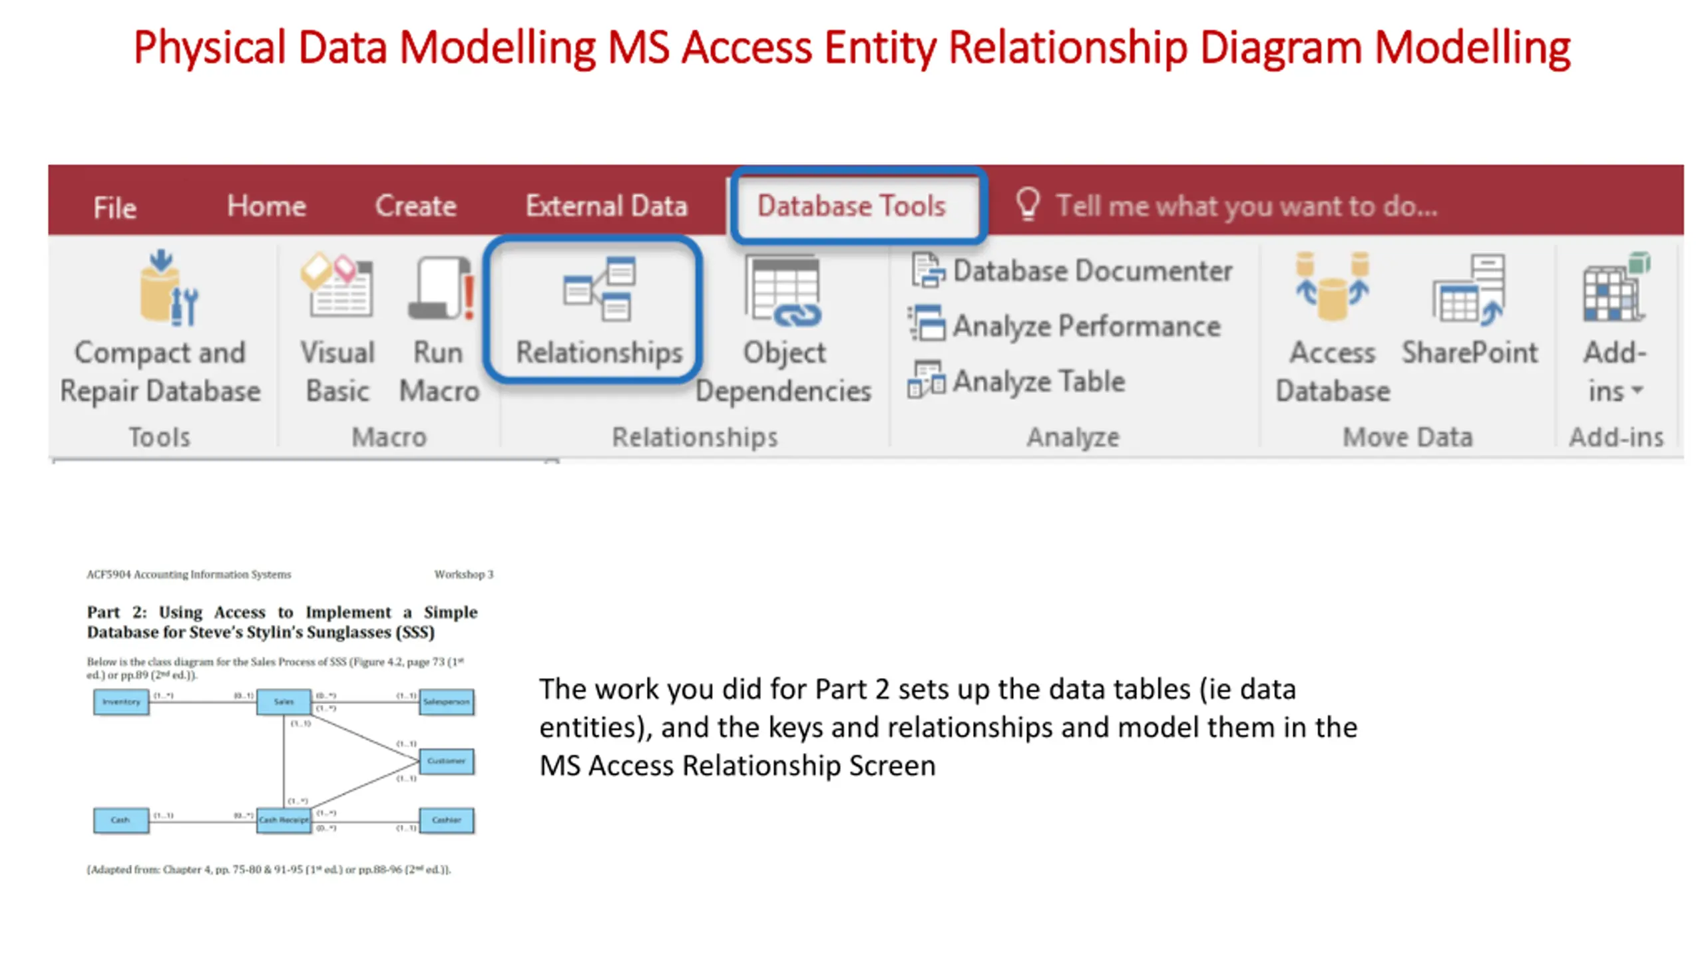This screenshot has width=1704, height=958.
Task: Click the 'Tools' group label
Action: point(159,438)
